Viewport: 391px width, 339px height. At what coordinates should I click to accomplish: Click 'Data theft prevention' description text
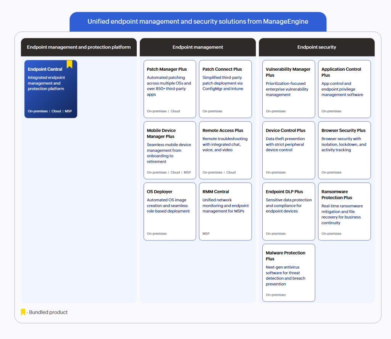[x=285, y=144]
